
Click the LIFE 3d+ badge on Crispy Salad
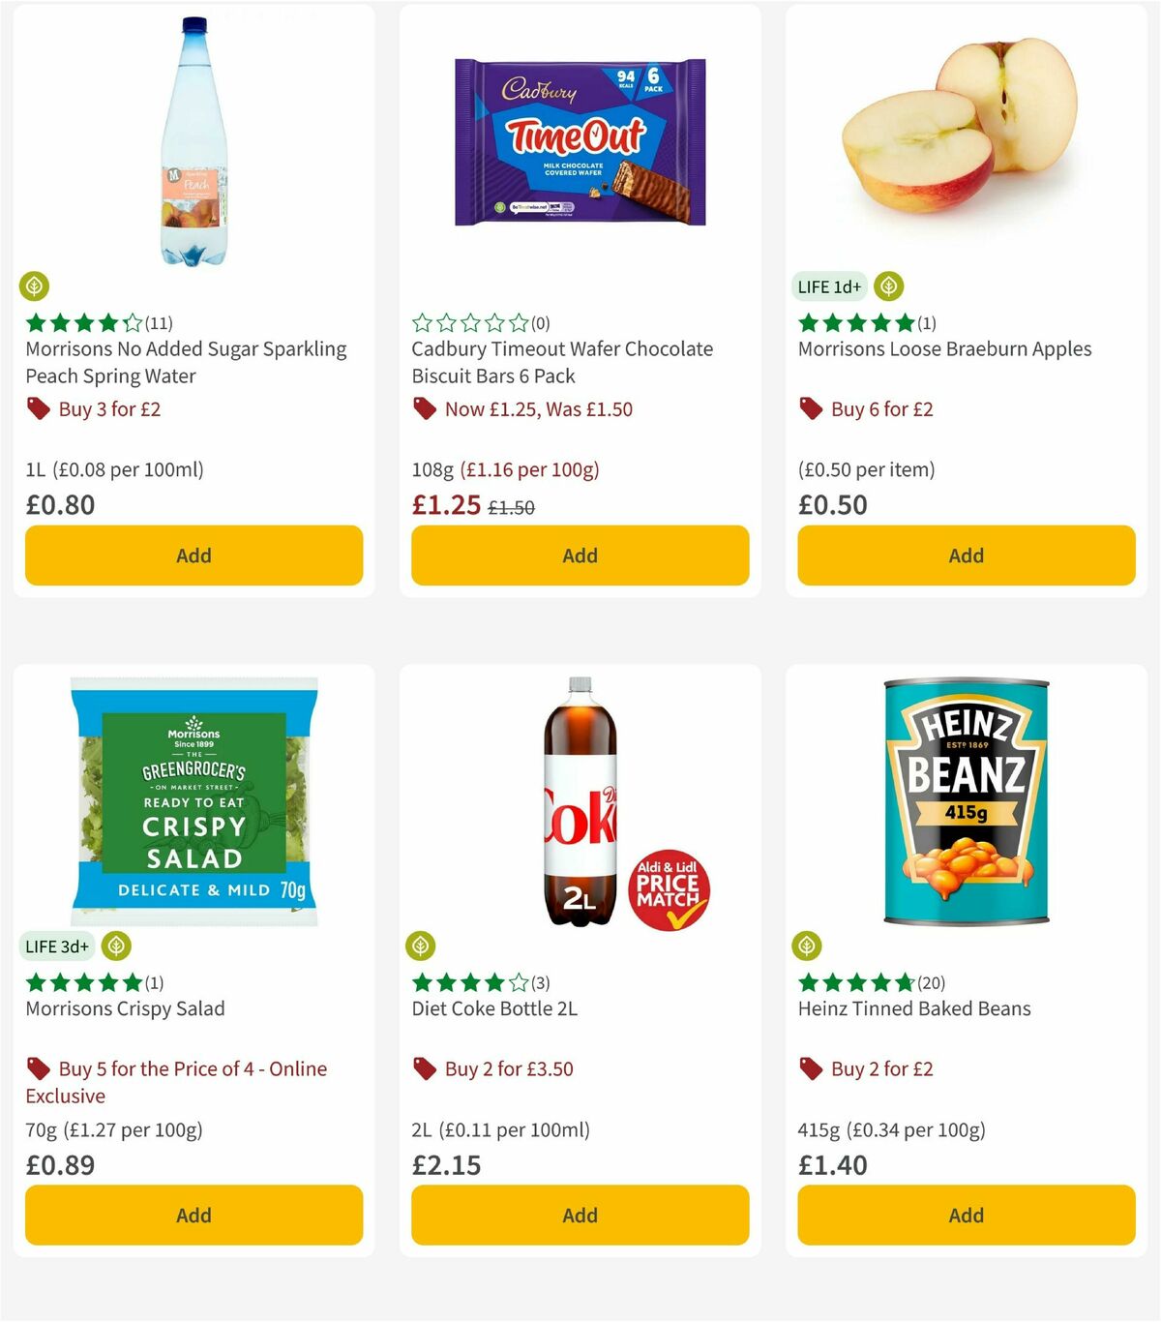tap(57, 946)
